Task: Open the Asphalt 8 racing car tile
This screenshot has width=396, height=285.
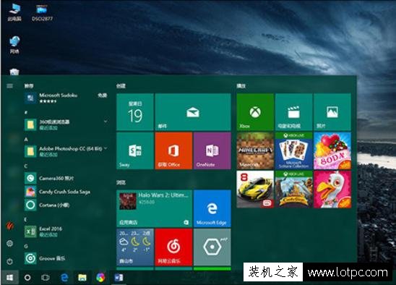Action: coord(255,190)
